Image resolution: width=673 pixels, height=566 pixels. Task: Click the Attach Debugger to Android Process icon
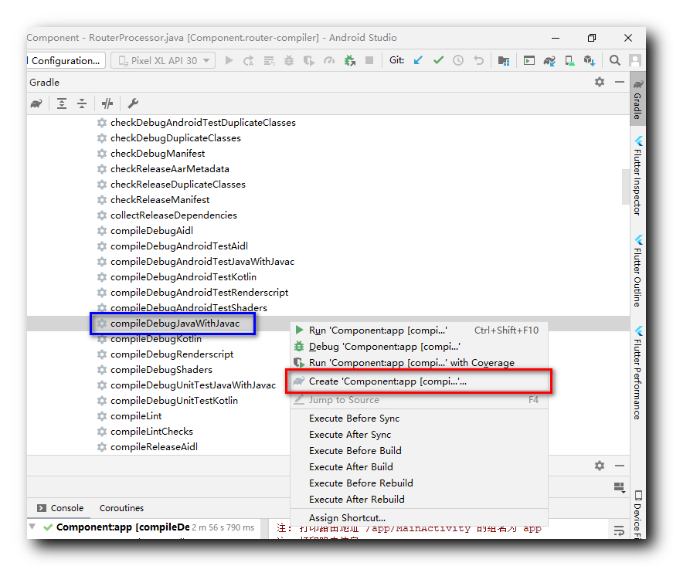tap(350, 60)
